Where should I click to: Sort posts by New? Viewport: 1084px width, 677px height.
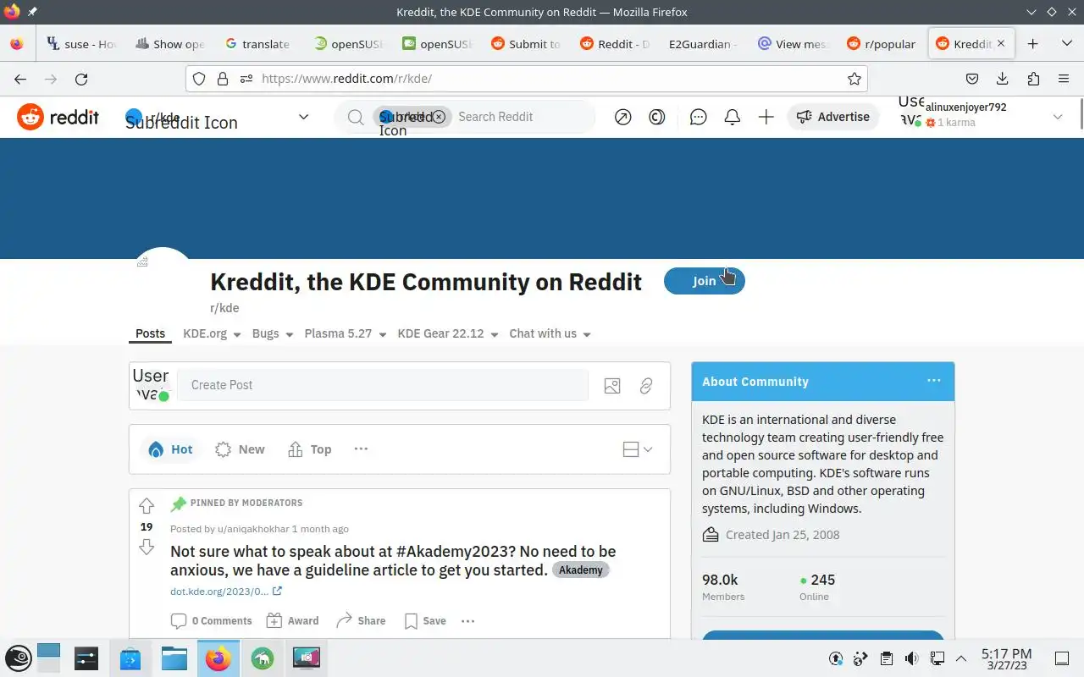[x=240, y=449]
